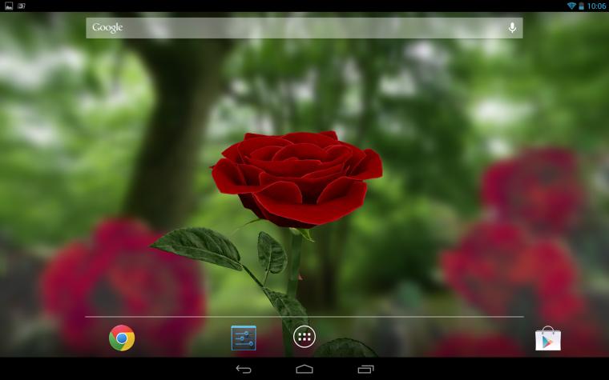This screenshot has width=609, height=380.
Task: Click inside the Google search bar
Action: [304, 28]
